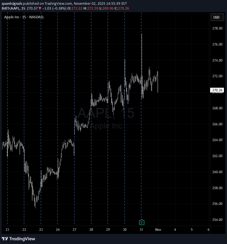Click the TradingView.com text in header
Viewport: 227px width, 244px height.
58,3
